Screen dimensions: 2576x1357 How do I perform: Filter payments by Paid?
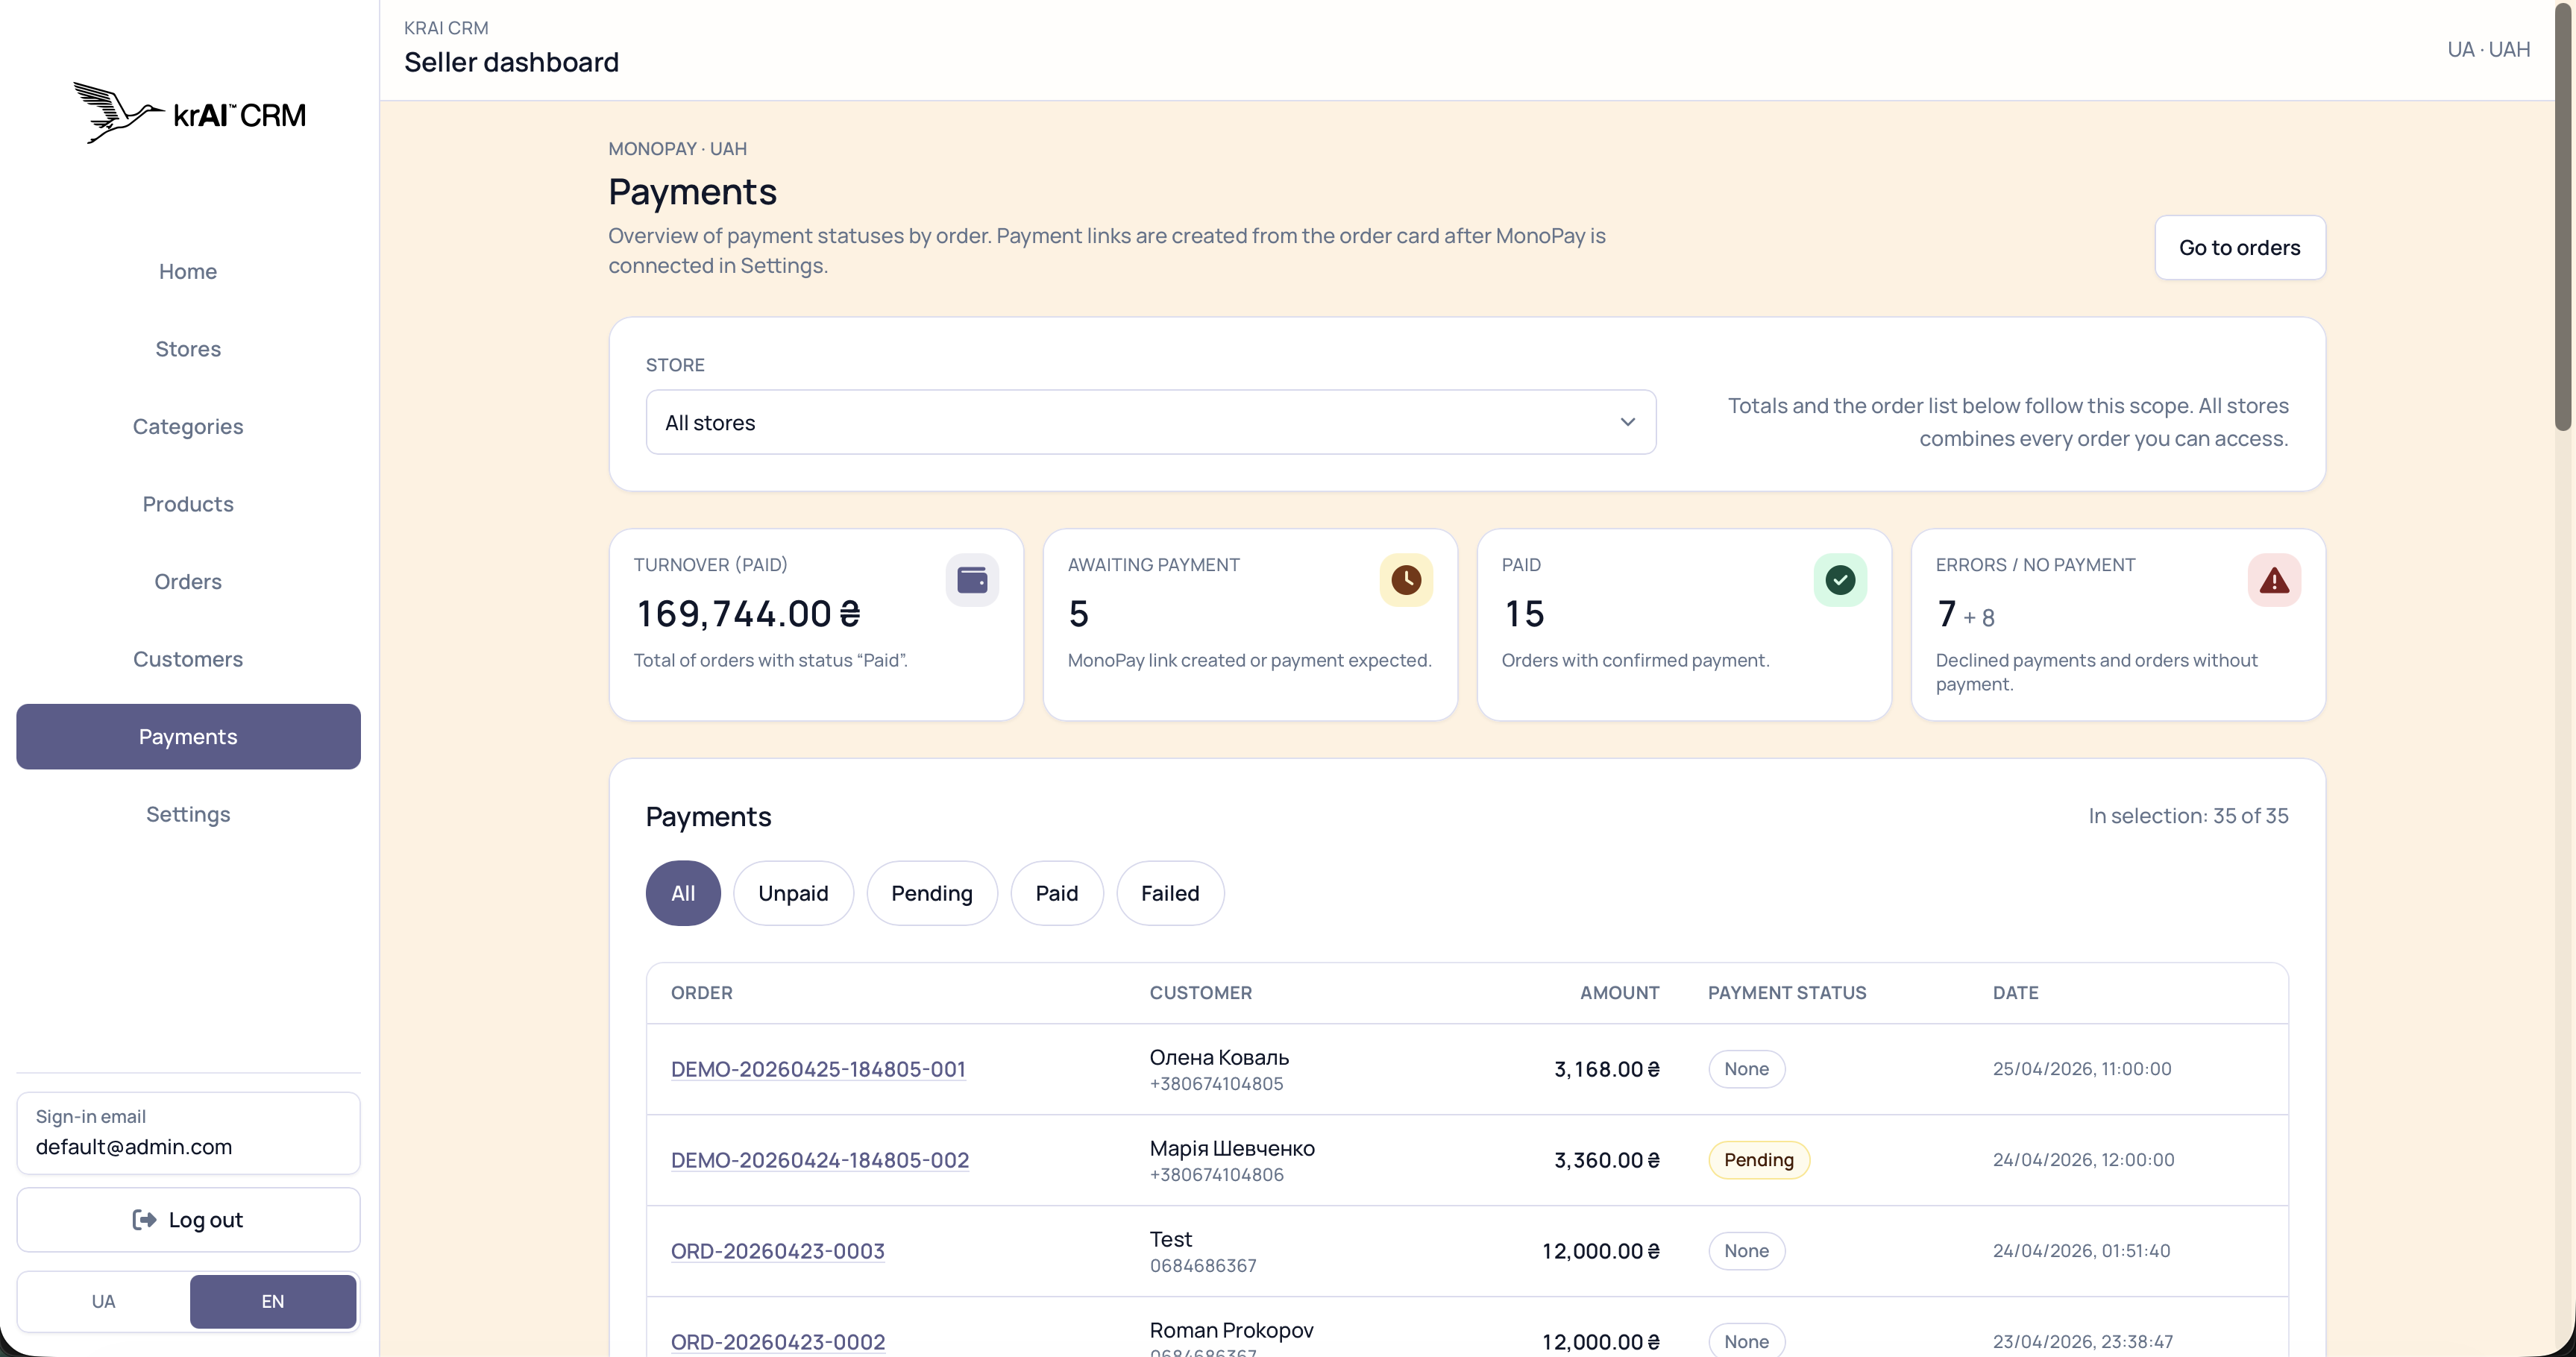point(1057,893)
